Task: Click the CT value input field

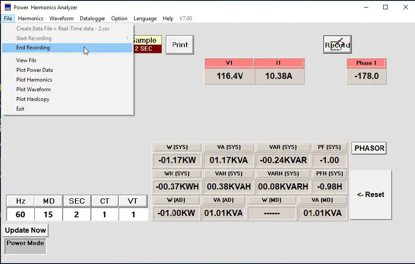Action: coord(105,213)
